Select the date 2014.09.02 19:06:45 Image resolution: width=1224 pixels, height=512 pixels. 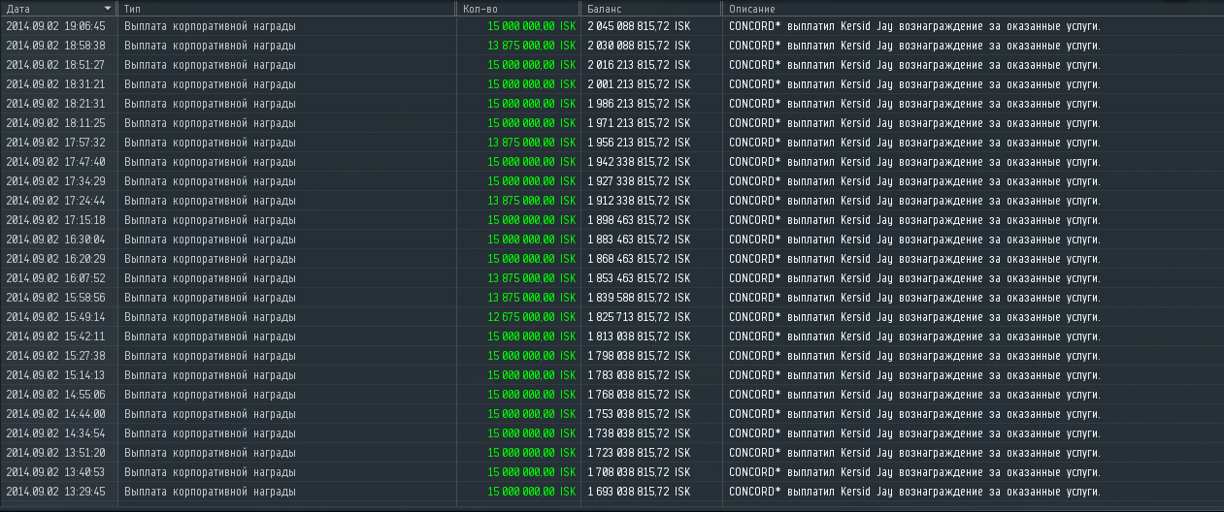click(x=55, y=26)
